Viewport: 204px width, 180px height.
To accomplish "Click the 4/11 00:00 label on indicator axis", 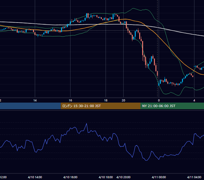I will pos(159,177).
